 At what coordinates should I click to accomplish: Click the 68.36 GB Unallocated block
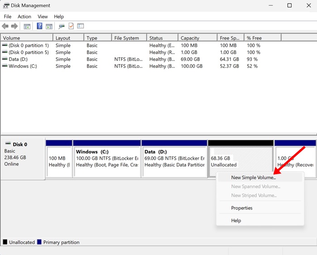tap(240, 159)
